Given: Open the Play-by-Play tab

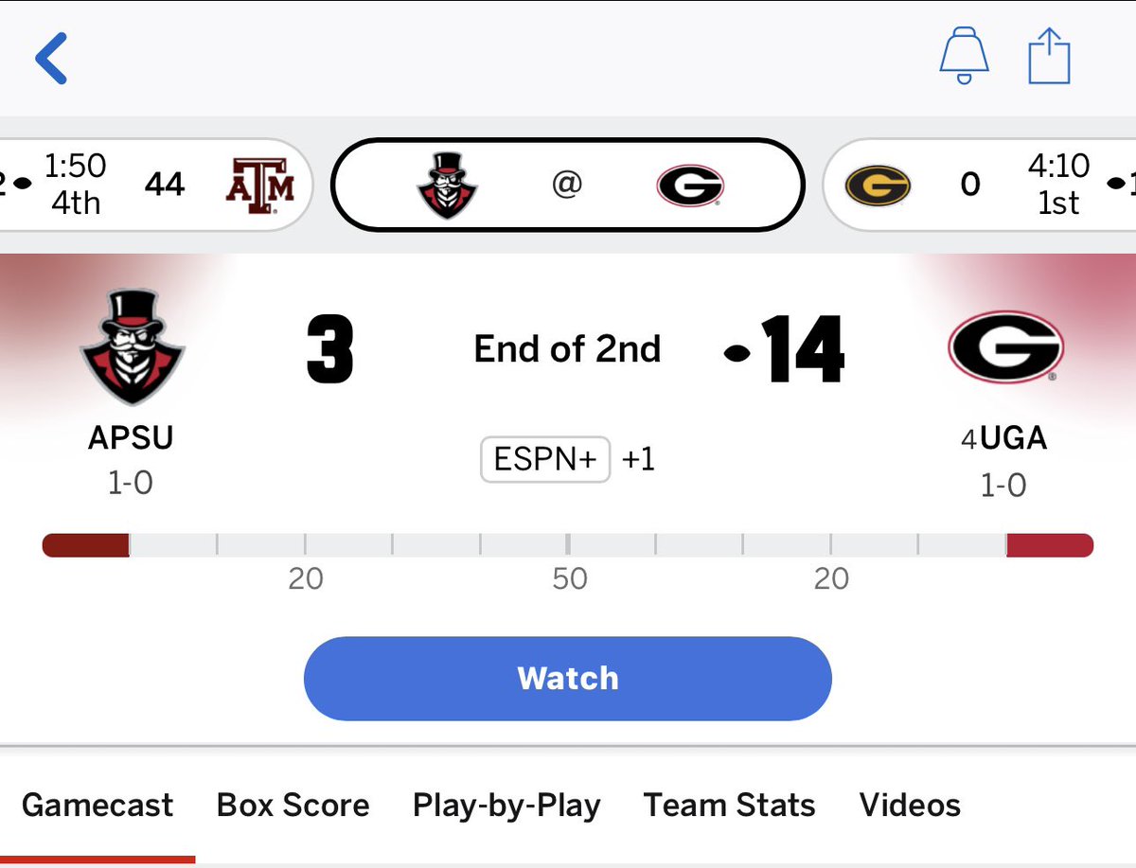Looking at the screenshot, I should pyautogui.click(x=506, y=806).
